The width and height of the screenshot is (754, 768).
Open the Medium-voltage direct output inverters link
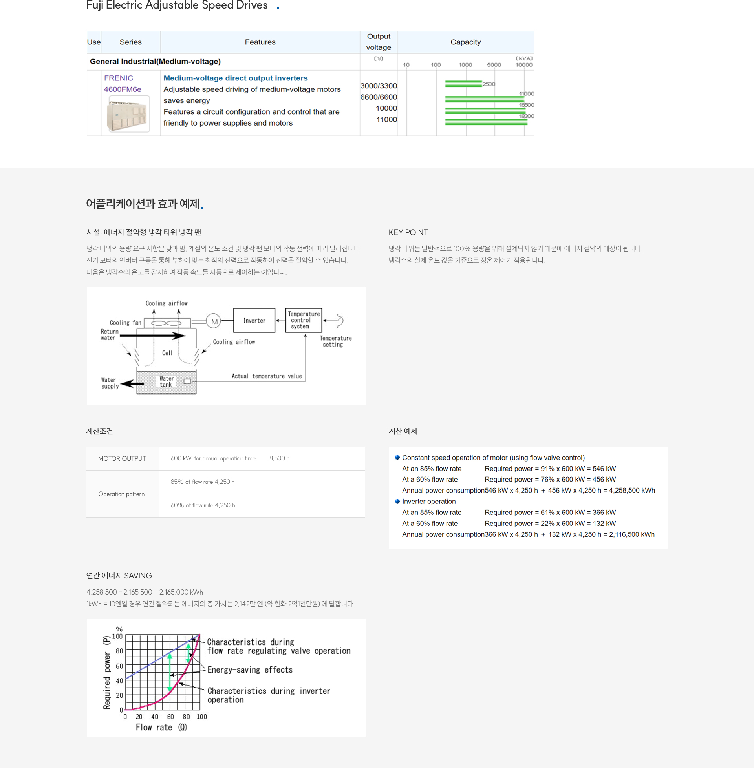point(236,78)
